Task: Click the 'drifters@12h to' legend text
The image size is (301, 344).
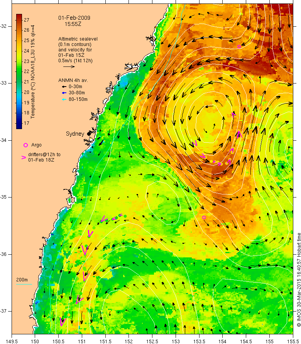Action: tap(44, 155)
